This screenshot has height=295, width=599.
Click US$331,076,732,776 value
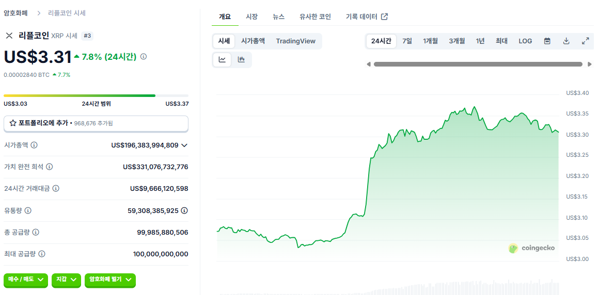(155, 167)
